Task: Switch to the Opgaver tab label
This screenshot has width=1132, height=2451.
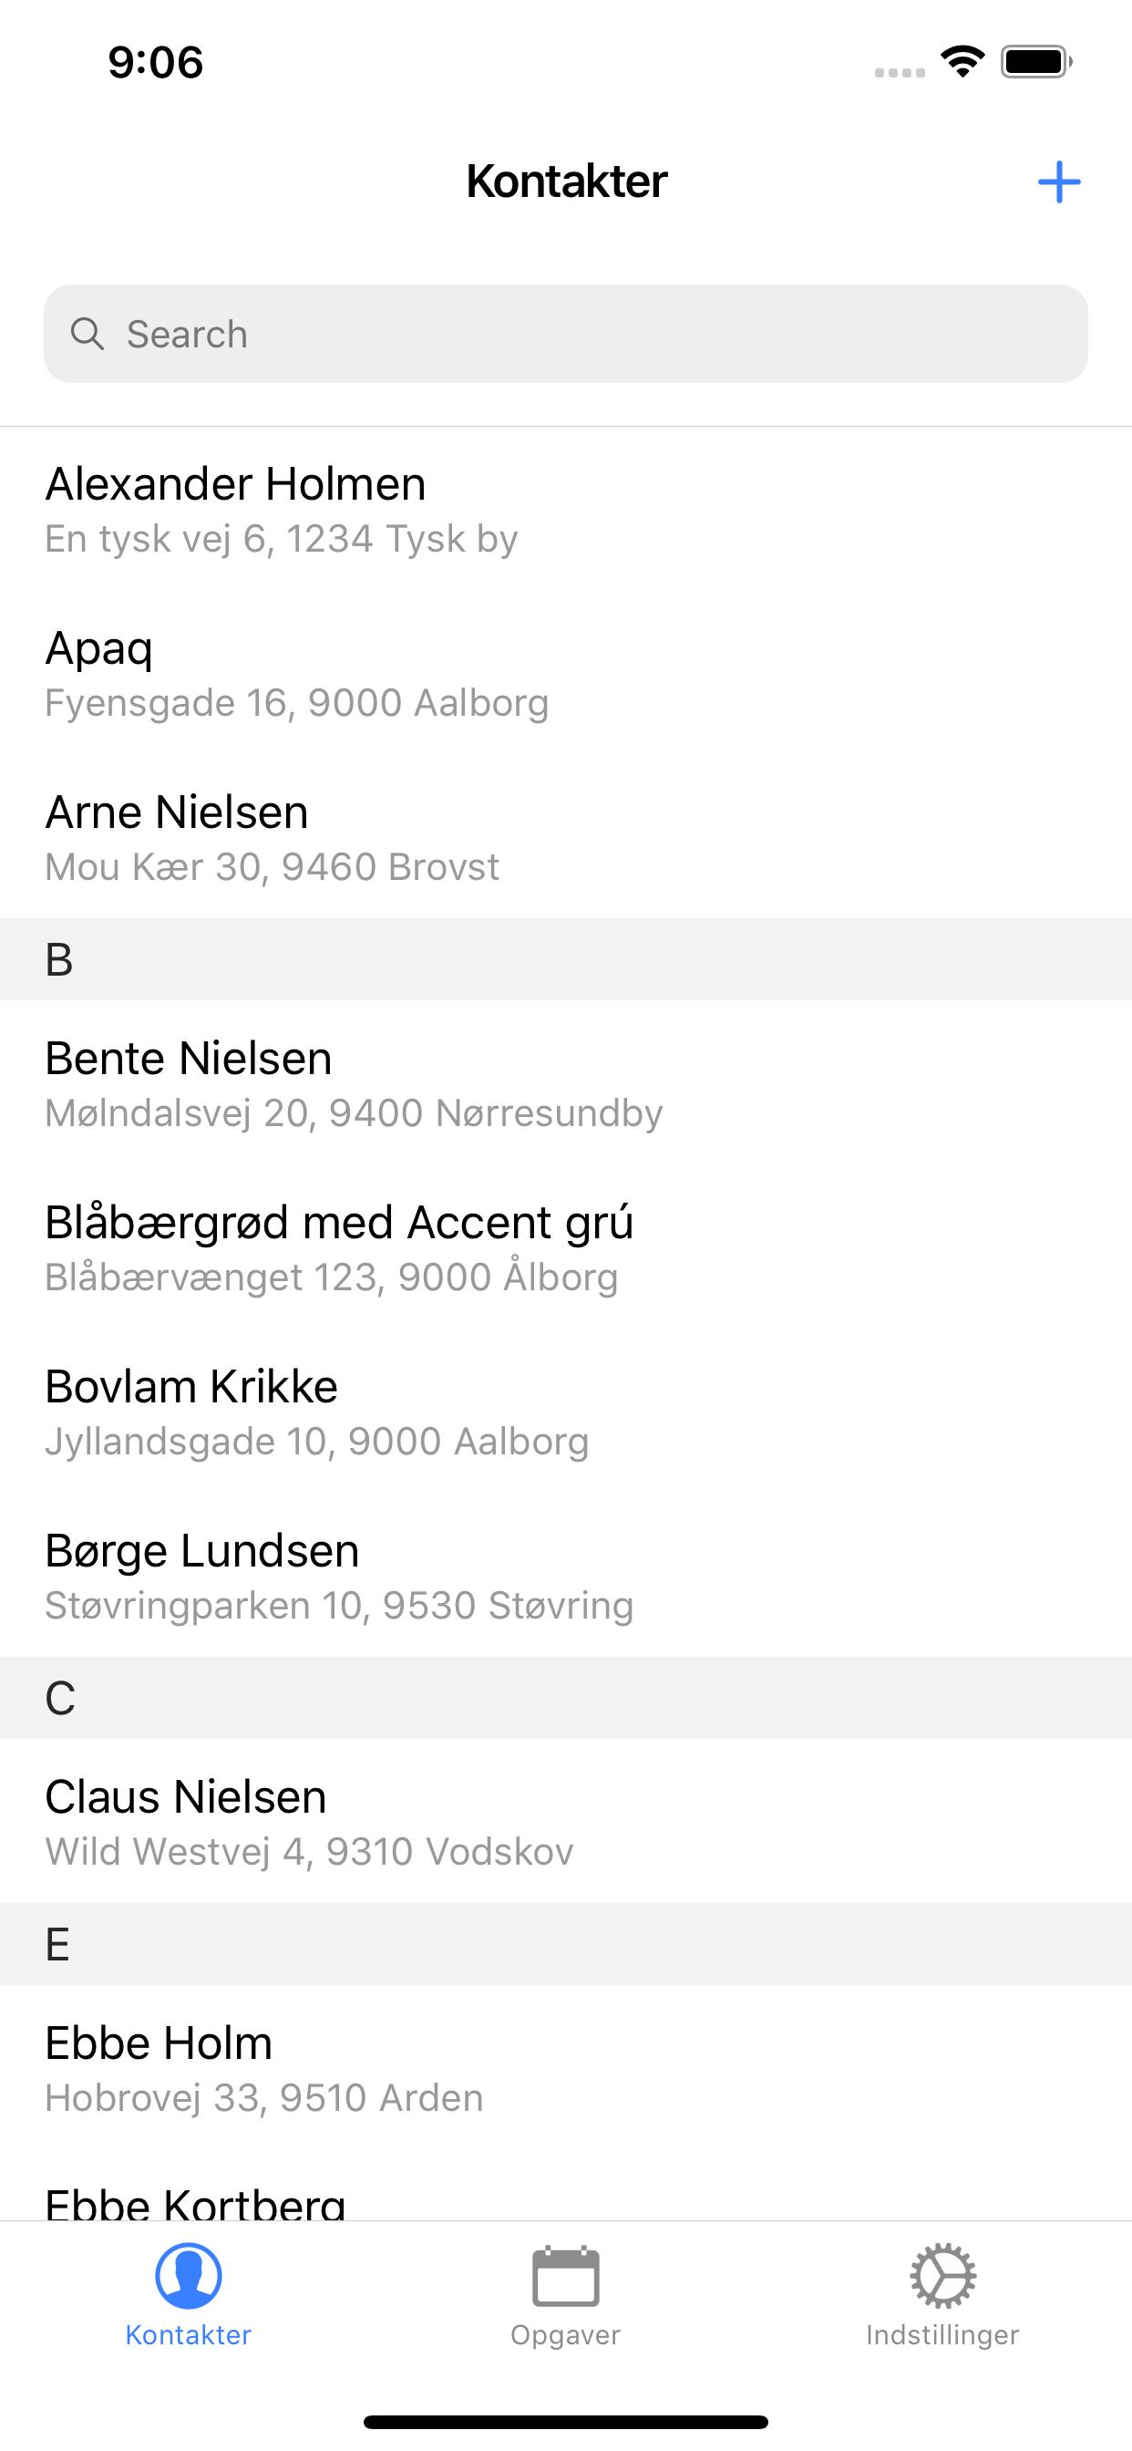Action: pos(565,2335)
